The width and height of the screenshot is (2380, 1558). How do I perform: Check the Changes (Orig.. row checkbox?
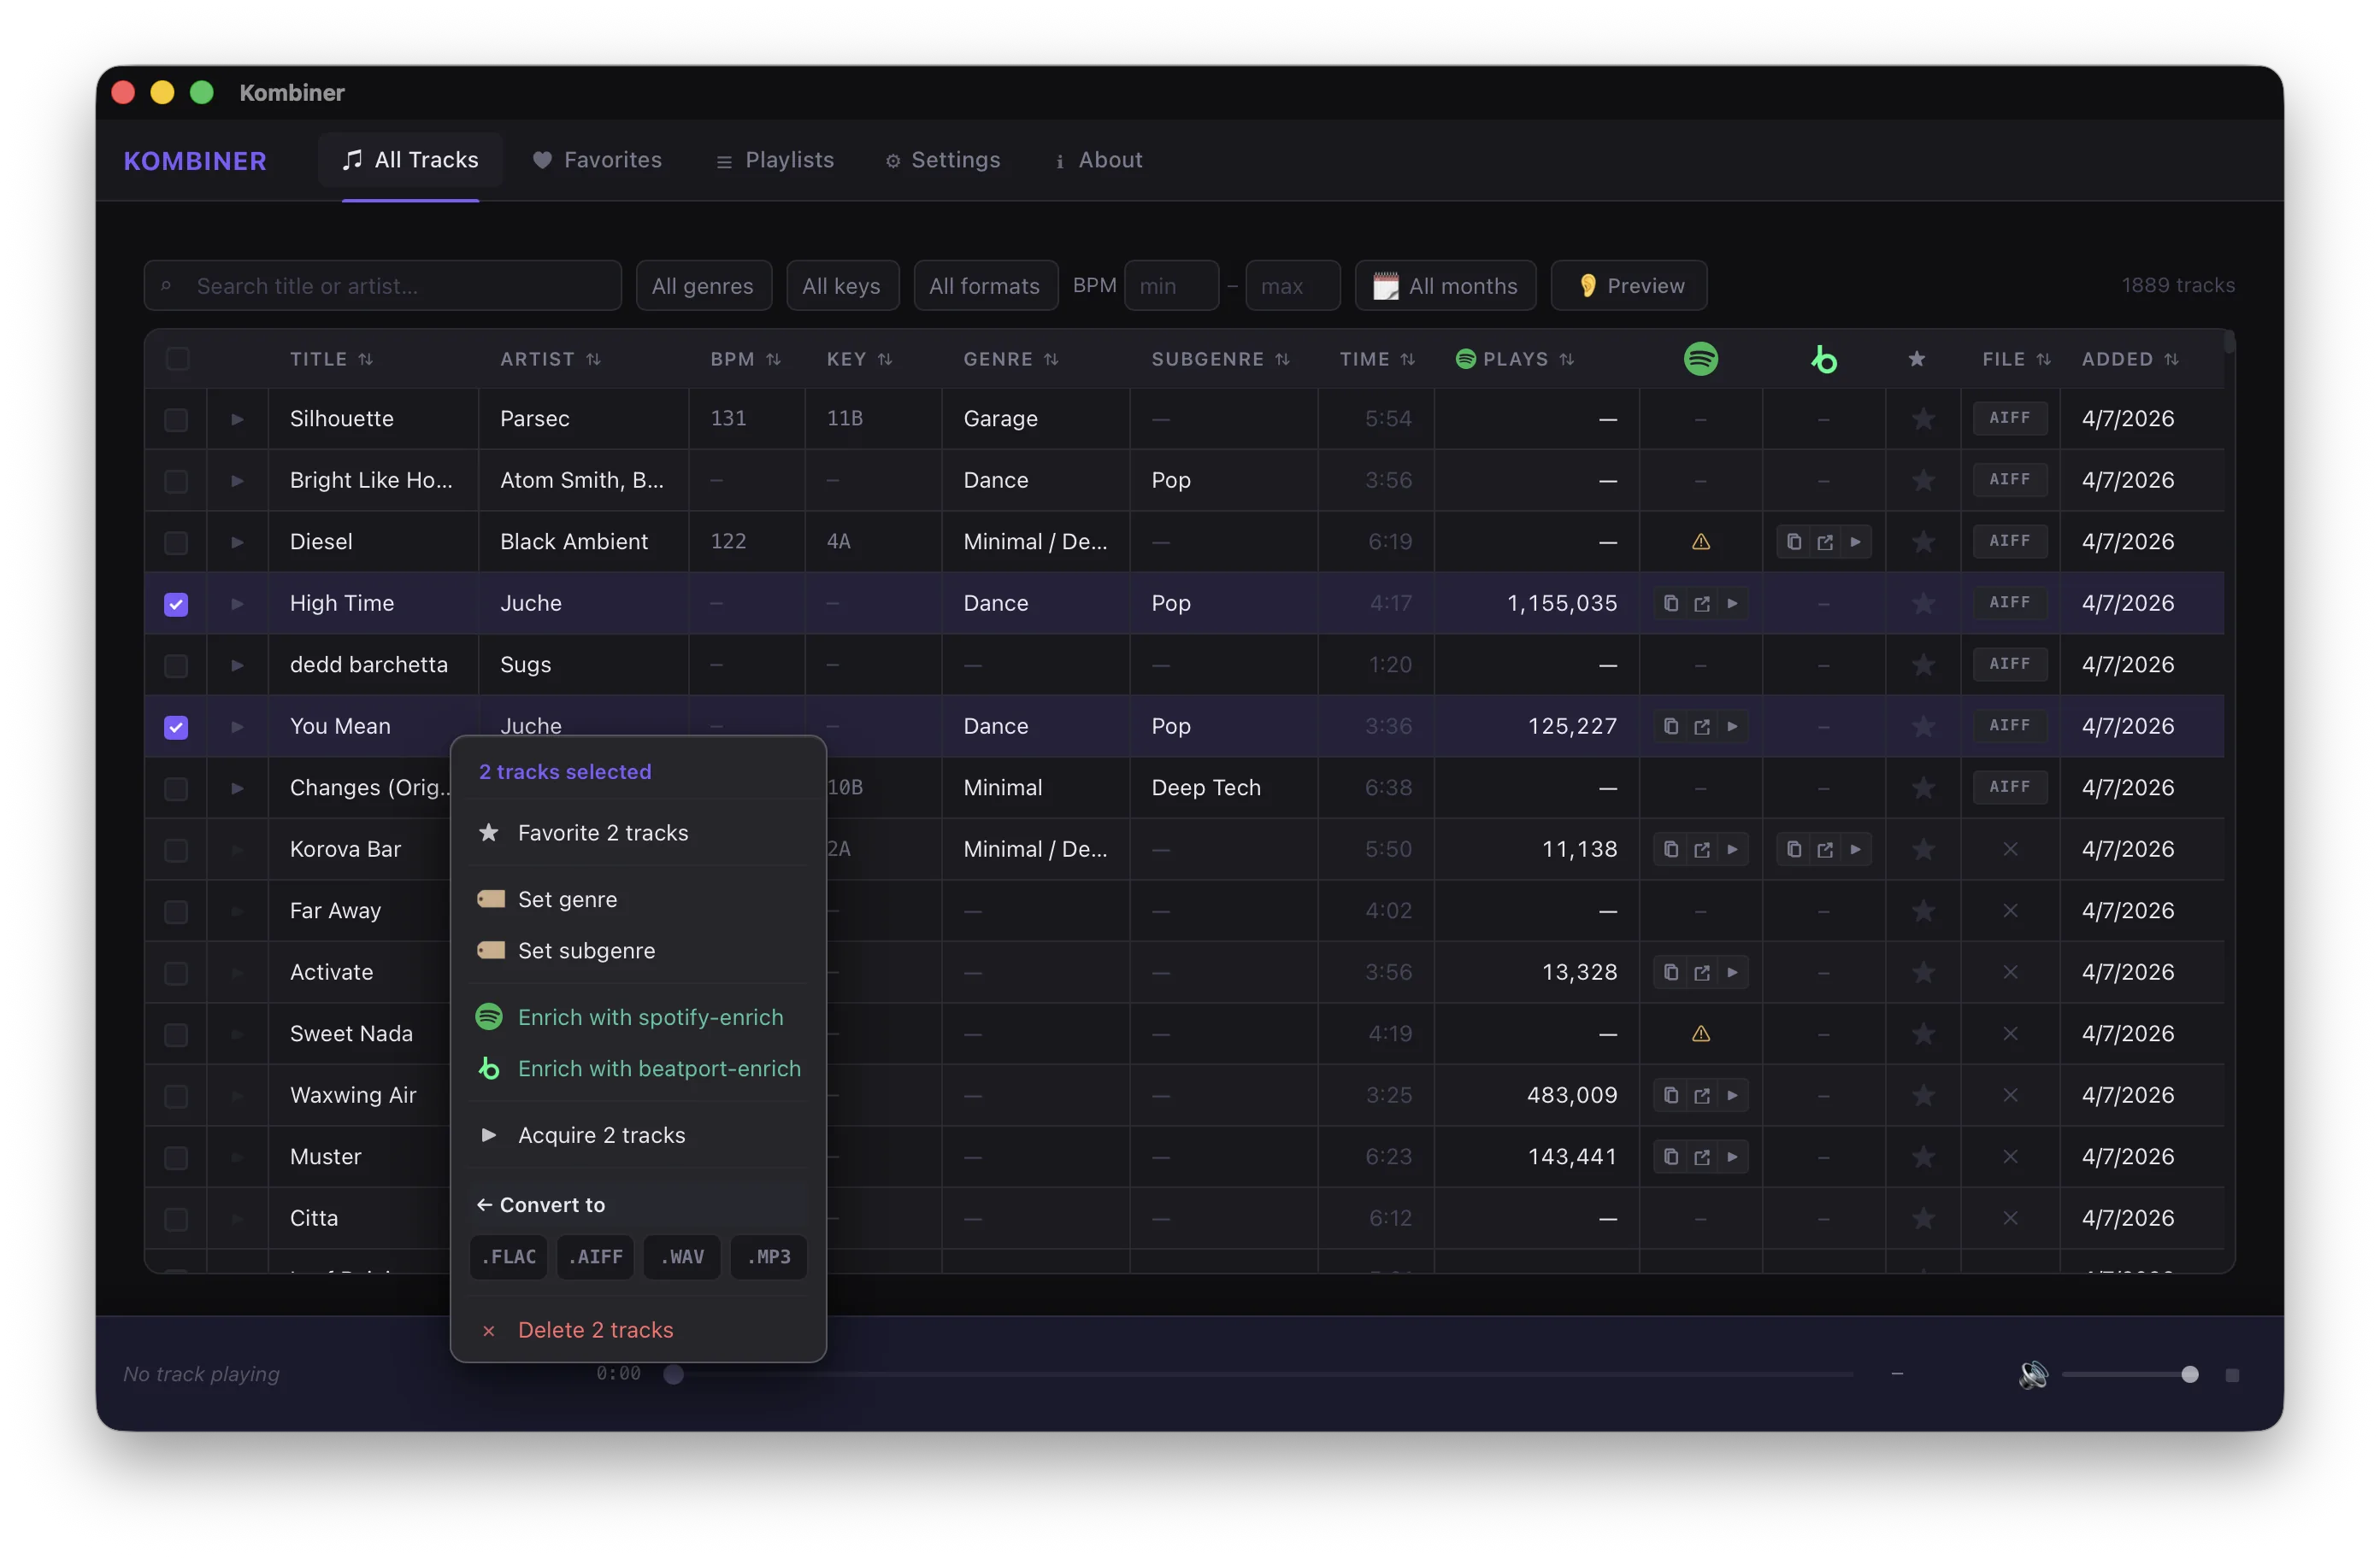click(x=176, y=788)
